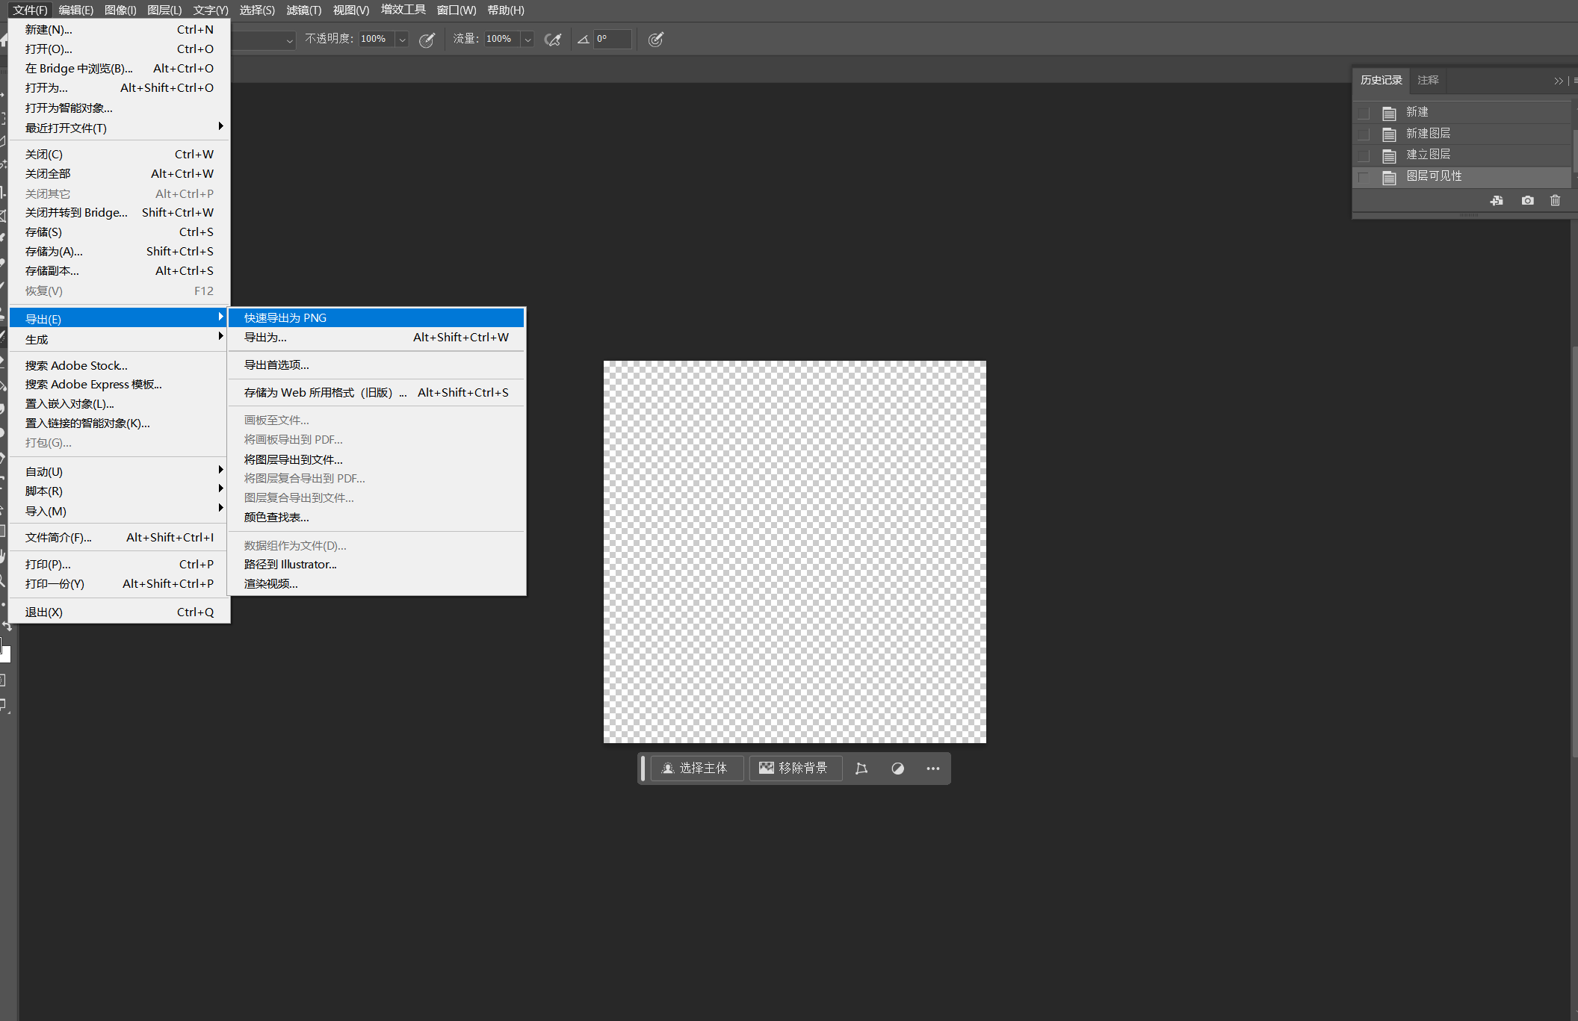1578x1021 pixels.
Task: Select history state New (新建)
Action: tap(1461, 113)
